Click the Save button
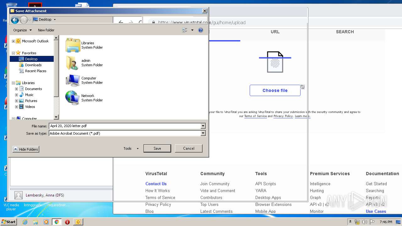This screenshot has height=226, width=402. click(x=157, y=148)
